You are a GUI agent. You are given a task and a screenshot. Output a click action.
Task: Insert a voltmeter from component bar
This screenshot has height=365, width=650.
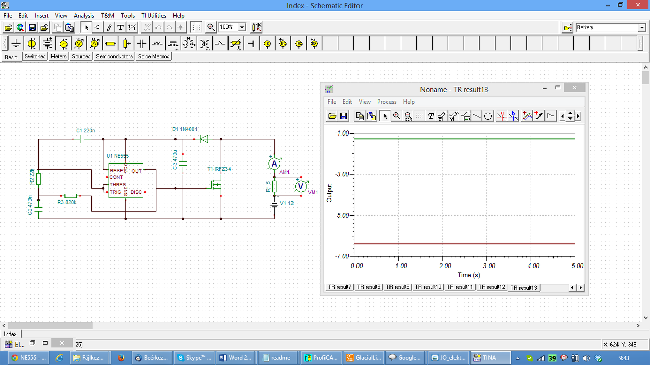click(79, 44)
